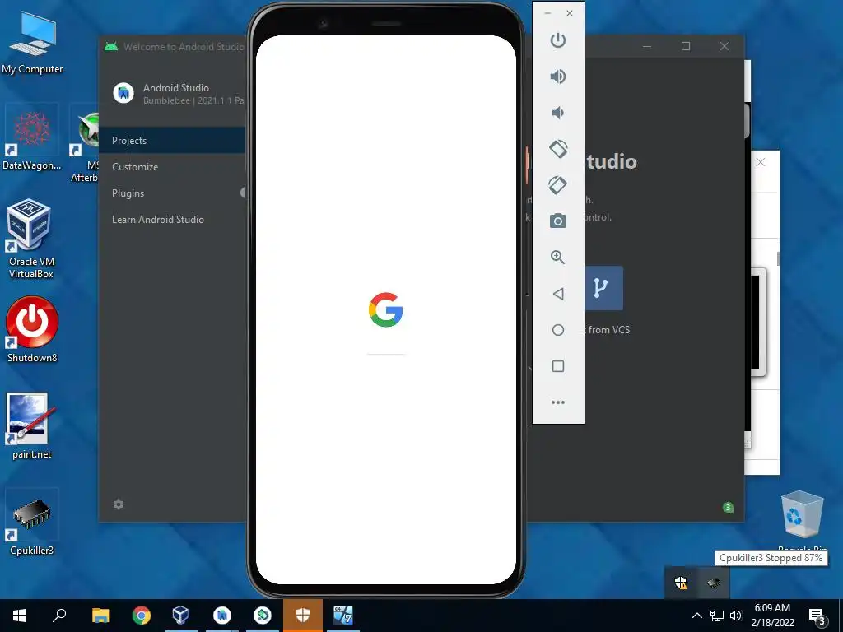Image resolution: width=843 pixels, height=632 pixels.
Task: Tap the emulator Home circle button
Action: point(558,330)
